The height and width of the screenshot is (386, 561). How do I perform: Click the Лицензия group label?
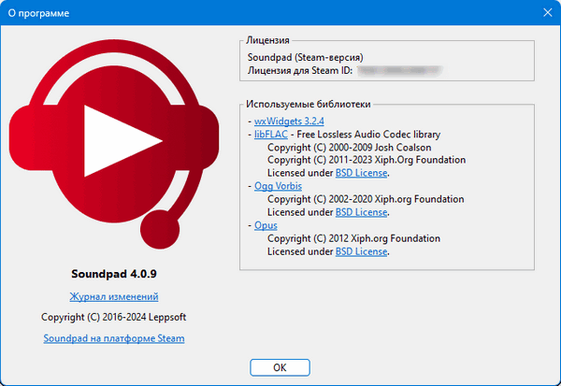(267, 40)
